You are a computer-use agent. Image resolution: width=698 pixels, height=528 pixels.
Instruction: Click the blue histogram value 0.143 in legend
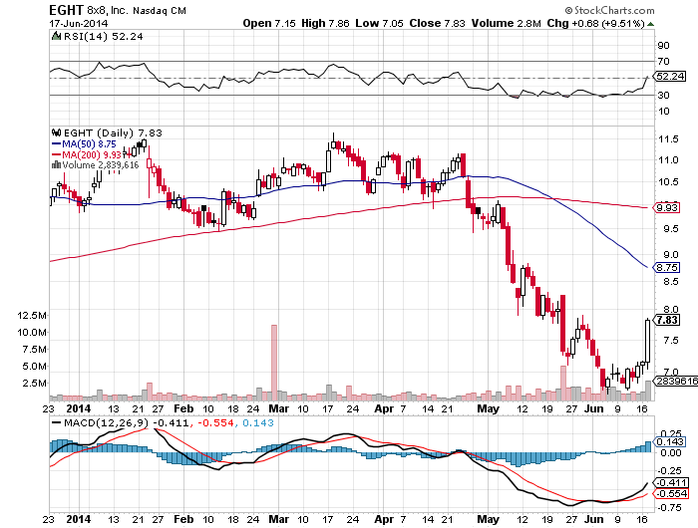(258, 422)
